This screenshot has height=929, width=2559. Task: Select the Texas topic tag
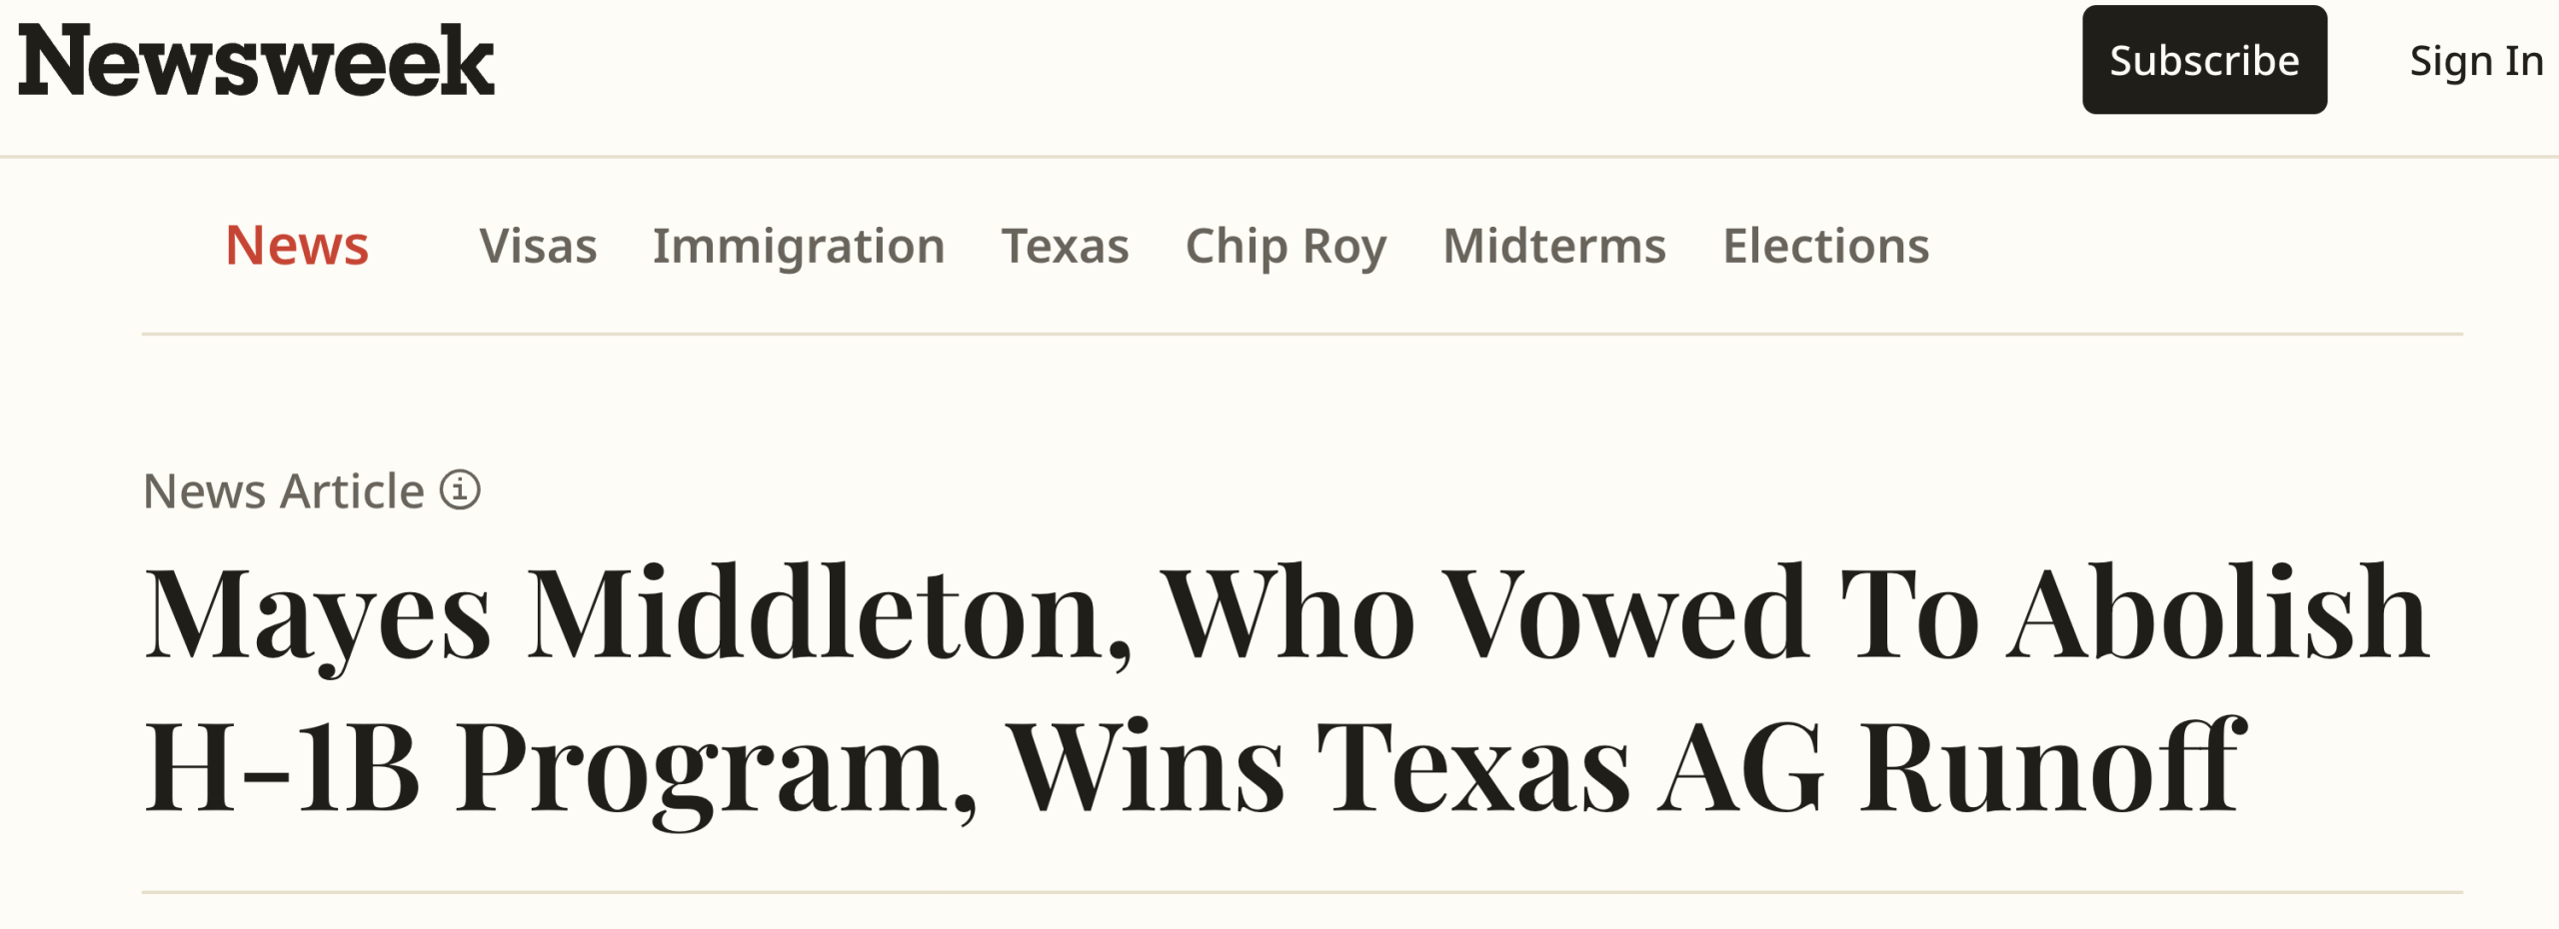pos(1065,246)
